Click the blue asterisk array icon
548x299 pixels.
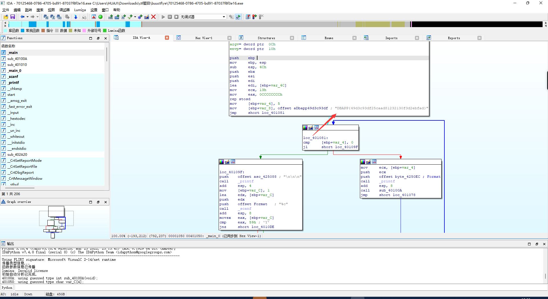point(140,17)
